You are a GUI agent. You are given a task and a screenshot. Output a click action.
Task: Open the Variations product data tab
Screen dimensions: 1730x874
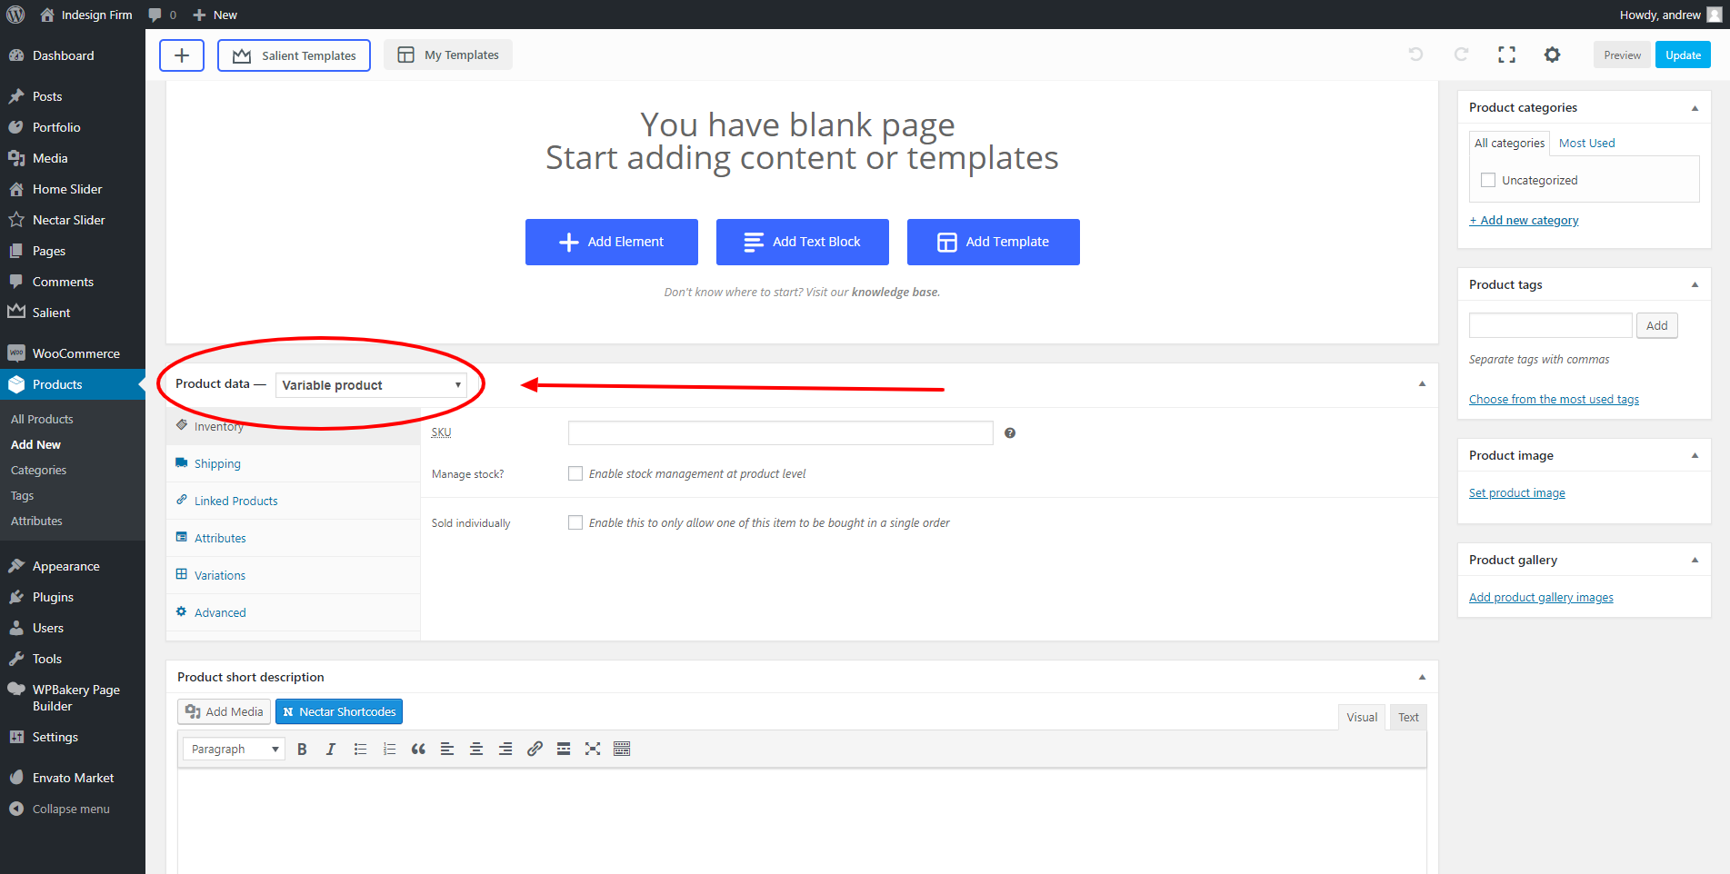[x=220, y=576]
